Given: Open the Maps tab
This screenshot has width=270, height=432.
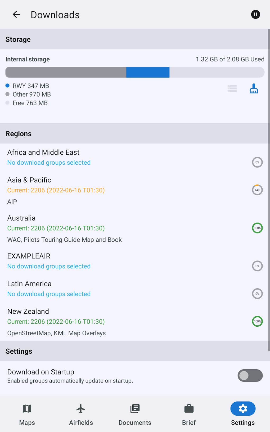Looking at the screenshot, I should (x=27, y=413).
